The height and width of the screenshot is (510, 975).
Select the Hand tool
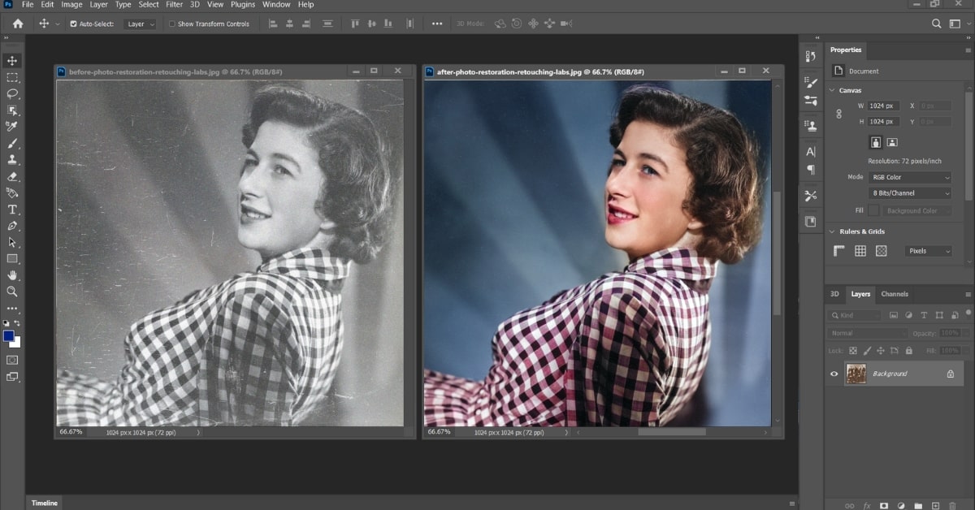coord(12,275)
